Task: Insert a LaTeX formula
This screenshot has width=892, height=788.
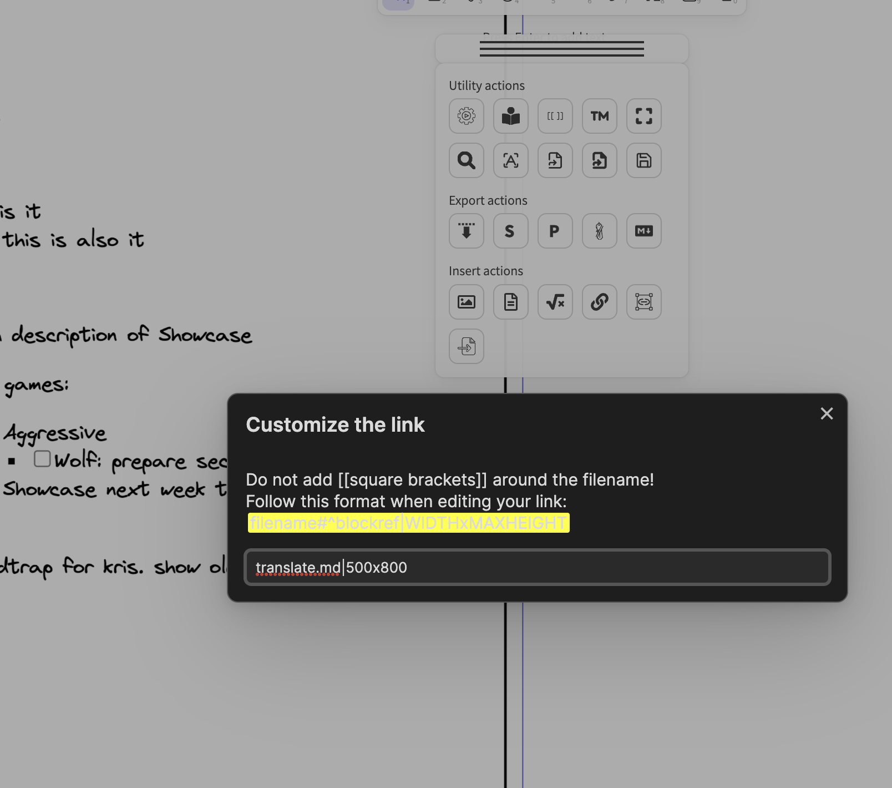Action: [x=555, y=302]
